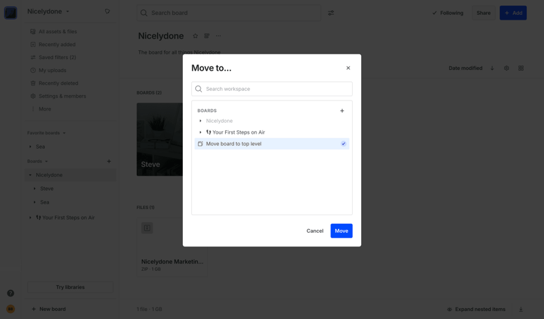The height and width of the screenshot is (319, 544).
Task: Select Steve in the sidebar tree
Action: 47,189
